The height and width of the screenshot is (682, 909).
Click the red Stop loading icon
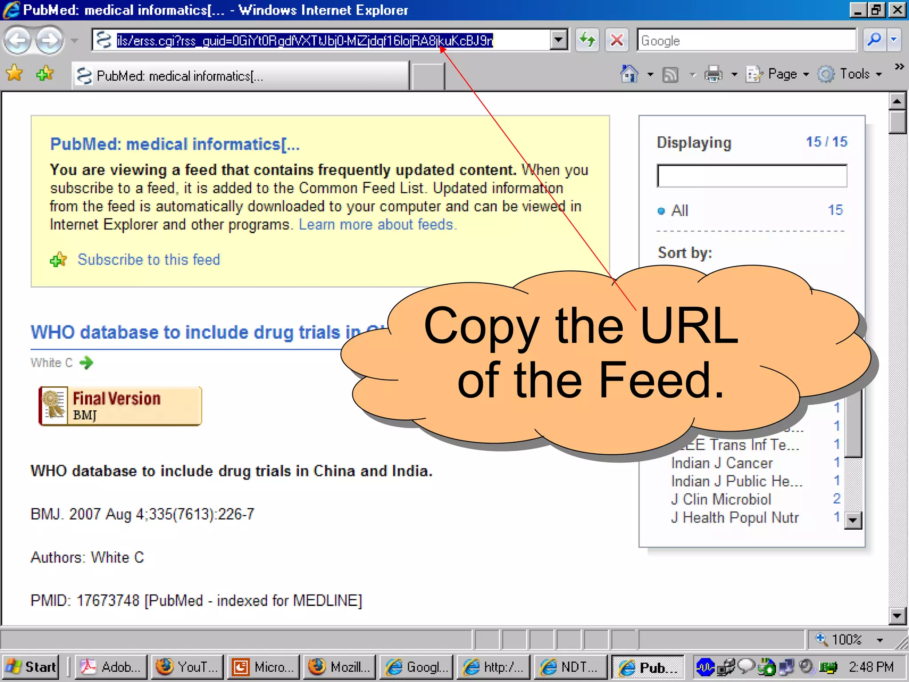pyautogui.click(x=617, y=40)
